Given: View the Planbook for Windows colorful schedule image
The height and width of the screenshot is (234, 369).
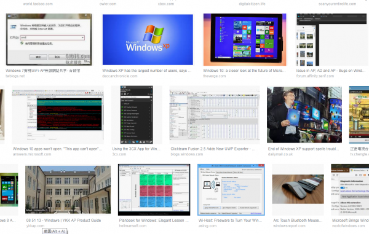Looking at the screenshot, I should (154, 190).
